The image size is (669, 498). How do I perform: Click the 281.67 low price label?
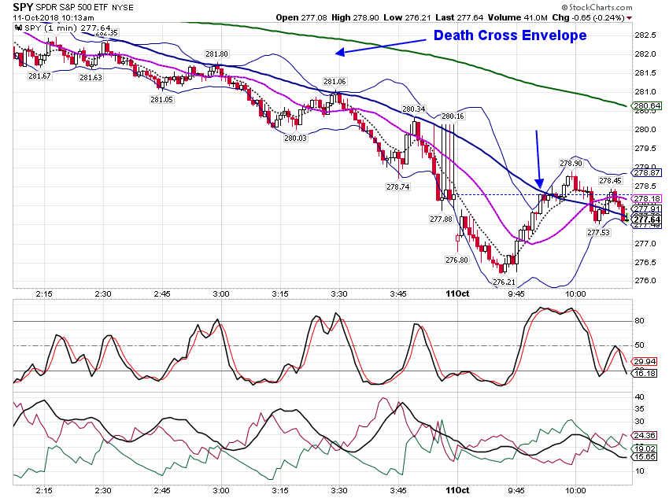(39, 76)
